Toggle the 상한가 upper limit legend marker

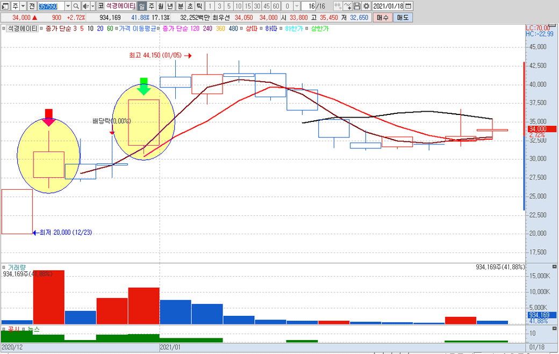coord(319,28)
